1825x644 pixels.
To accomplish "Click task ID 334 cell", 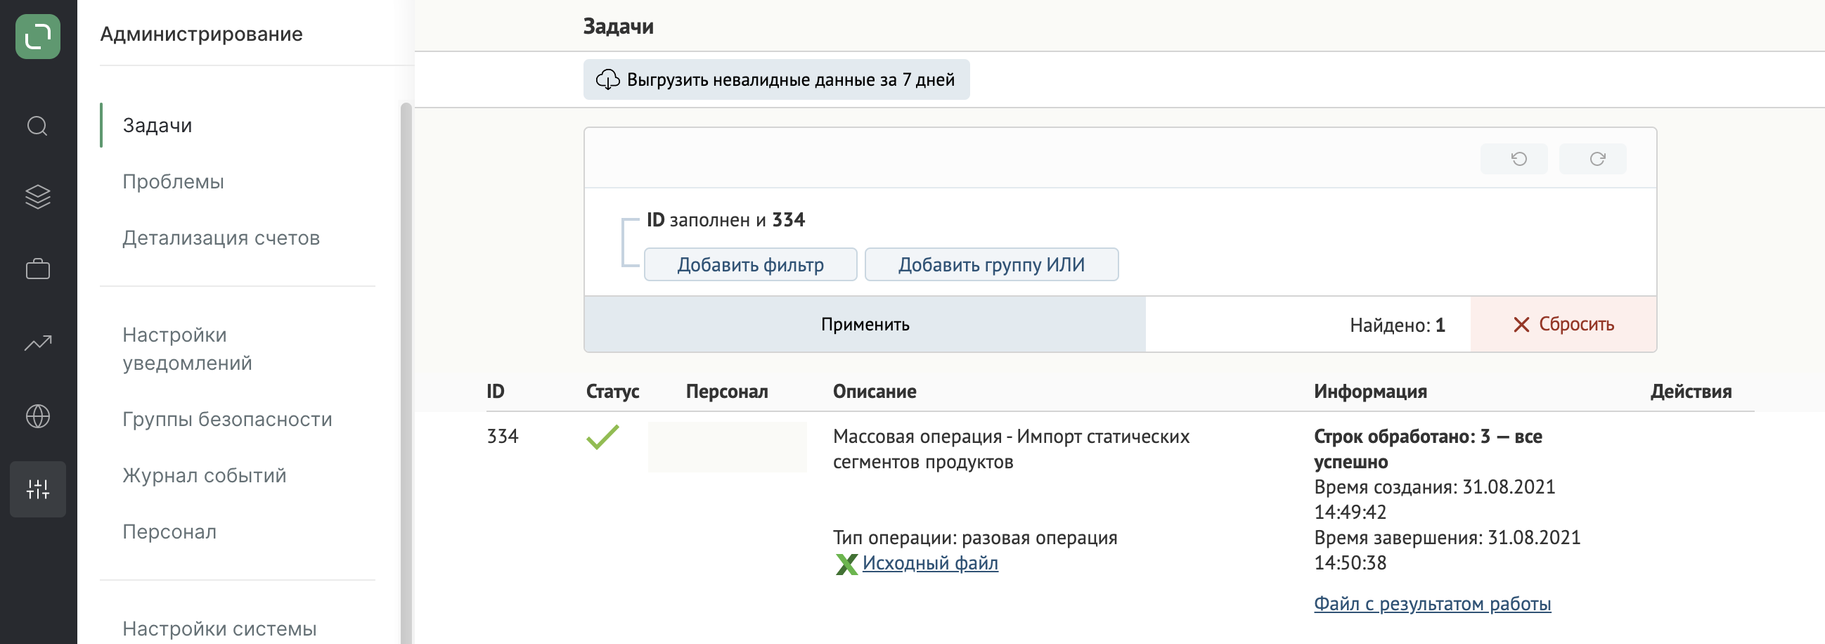I will 503,437.
